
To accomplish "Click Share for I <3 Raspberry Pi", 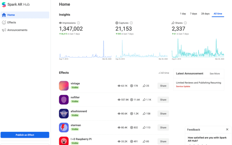I will pos(163,142).
